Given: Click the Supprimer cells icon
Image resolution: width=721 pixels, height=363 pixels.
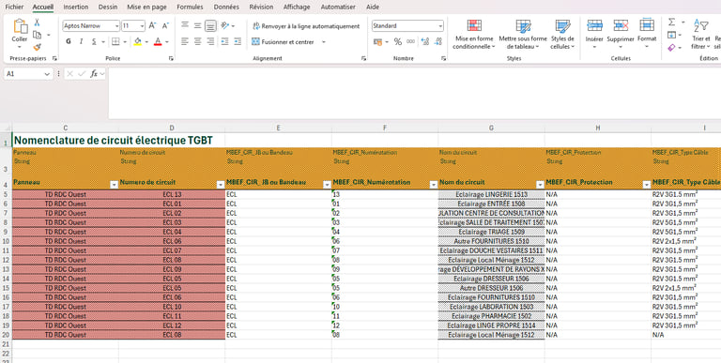Looking at the screenshot, I should (x=621, y=25).
